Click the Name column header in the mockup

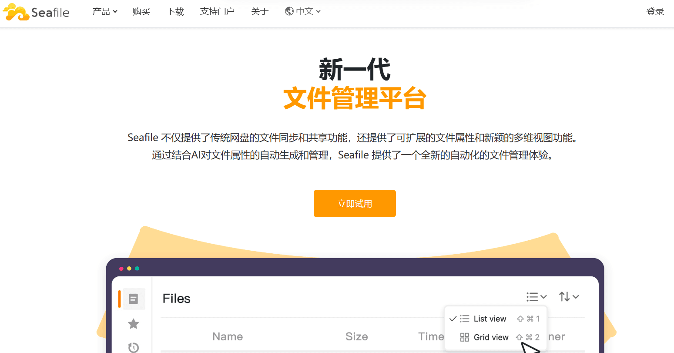pyautogui.click(x=228, y=336)
